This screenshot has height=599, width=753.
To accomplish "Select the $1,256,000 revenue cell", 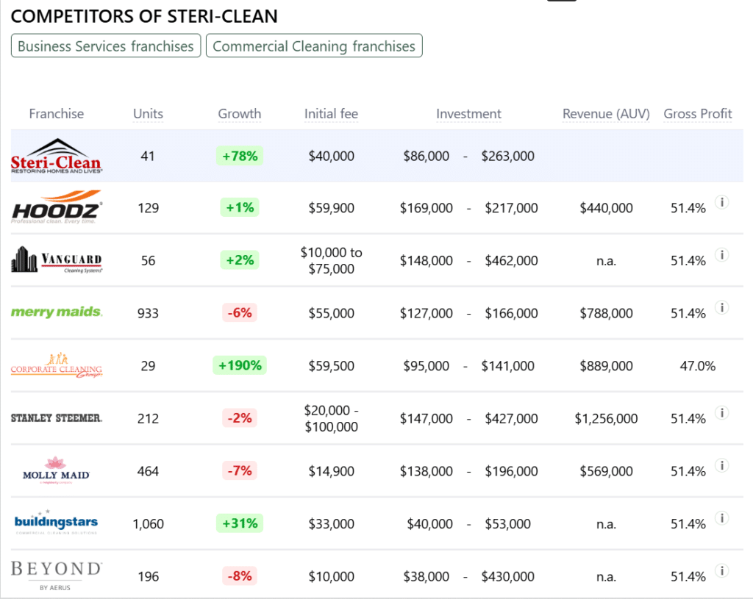I will 606,418.
